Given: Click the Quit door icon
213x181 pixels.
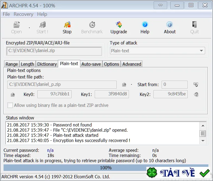Looking at the screenshot, I should coord(194,25).
